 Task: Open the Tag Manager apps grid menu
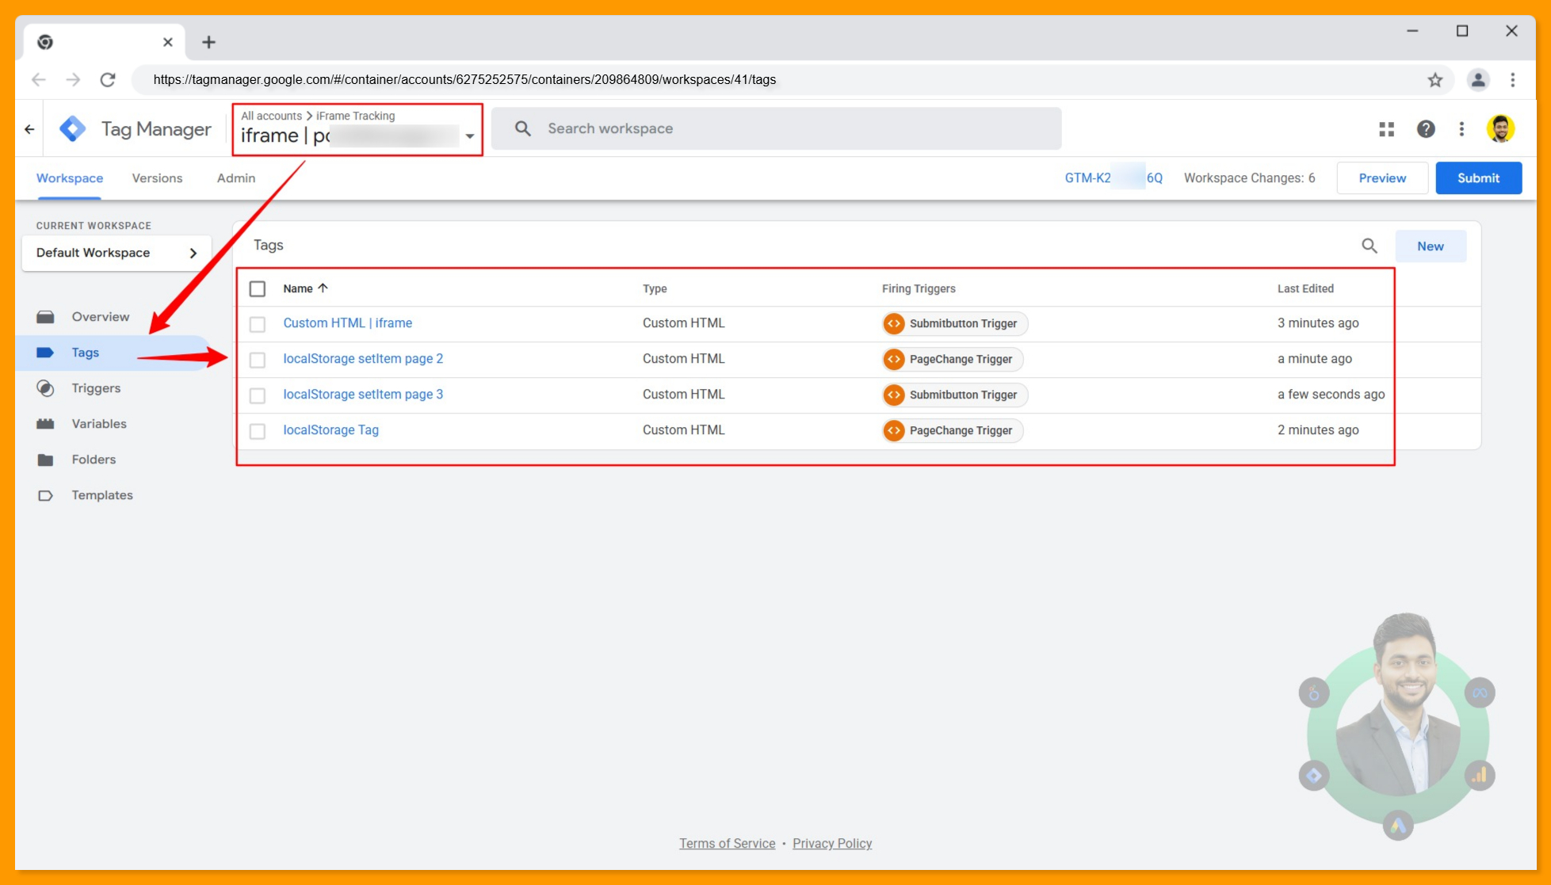point(1385,128)
